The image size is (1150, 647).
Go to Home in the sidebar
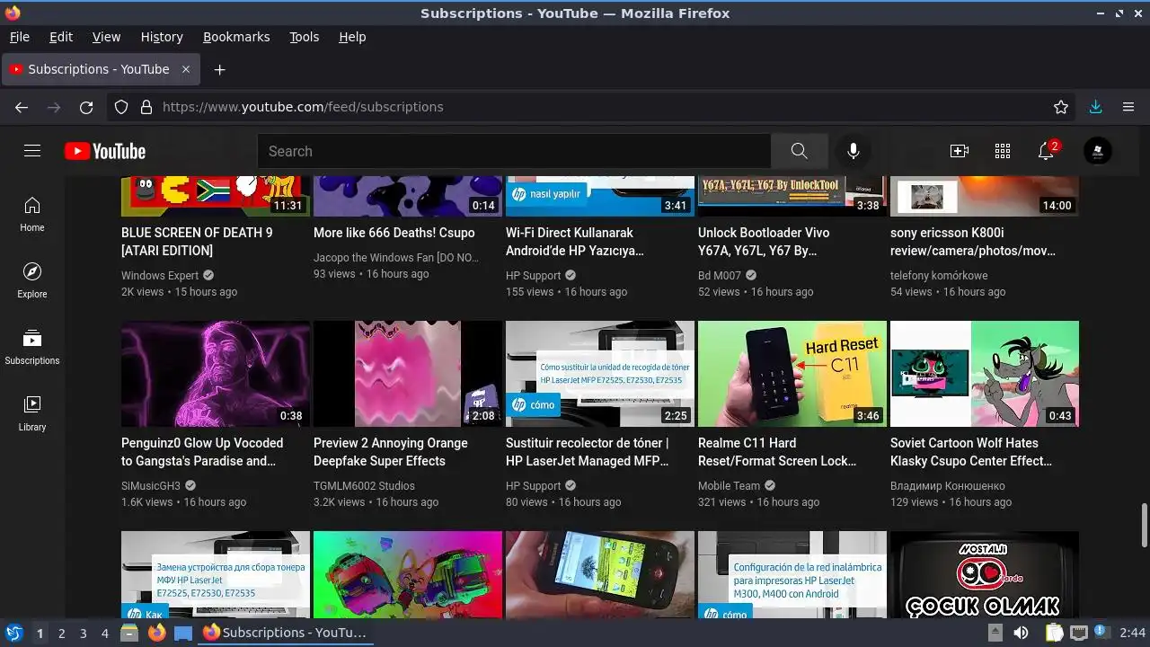click(32, 214)
